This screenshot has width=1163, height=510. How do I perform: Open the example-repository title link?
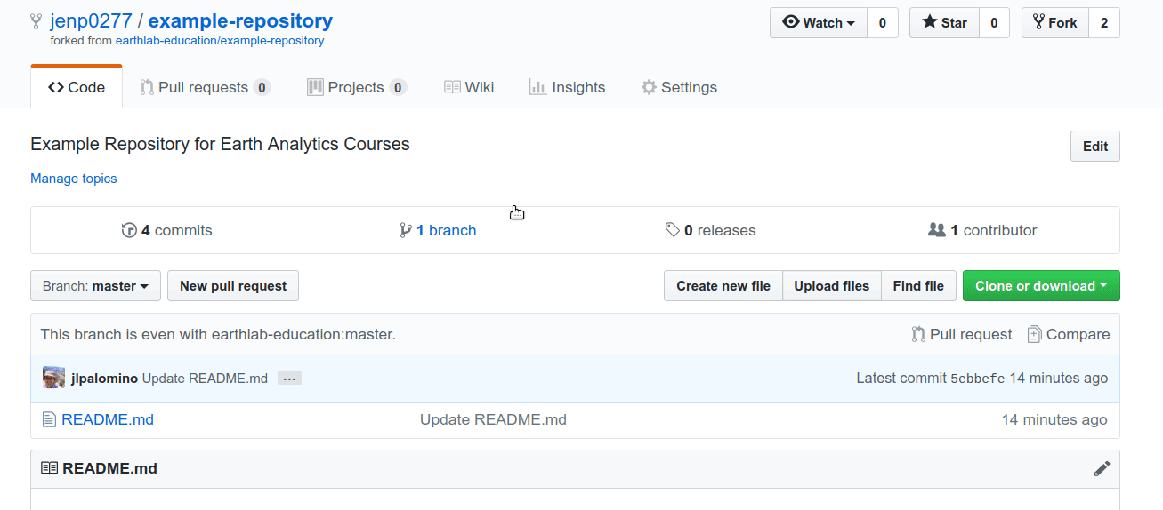[240, 21]
